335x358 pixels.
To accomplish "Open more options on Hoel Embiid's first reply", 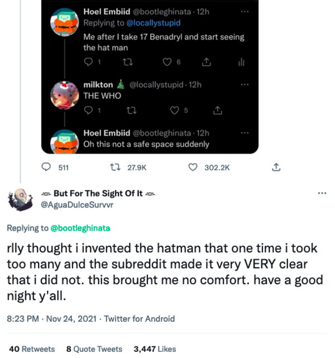I will (x=244, y=11).
